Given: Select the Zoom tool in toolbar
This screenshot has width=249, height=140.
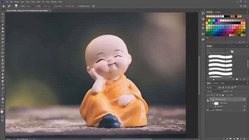Looking at the screenshot, I should [3, 102].
